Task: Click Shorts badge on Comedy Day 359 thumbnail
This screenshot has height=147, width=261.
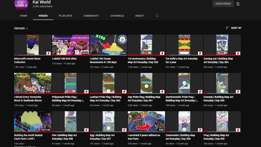Action: click(x=238, y=91)
